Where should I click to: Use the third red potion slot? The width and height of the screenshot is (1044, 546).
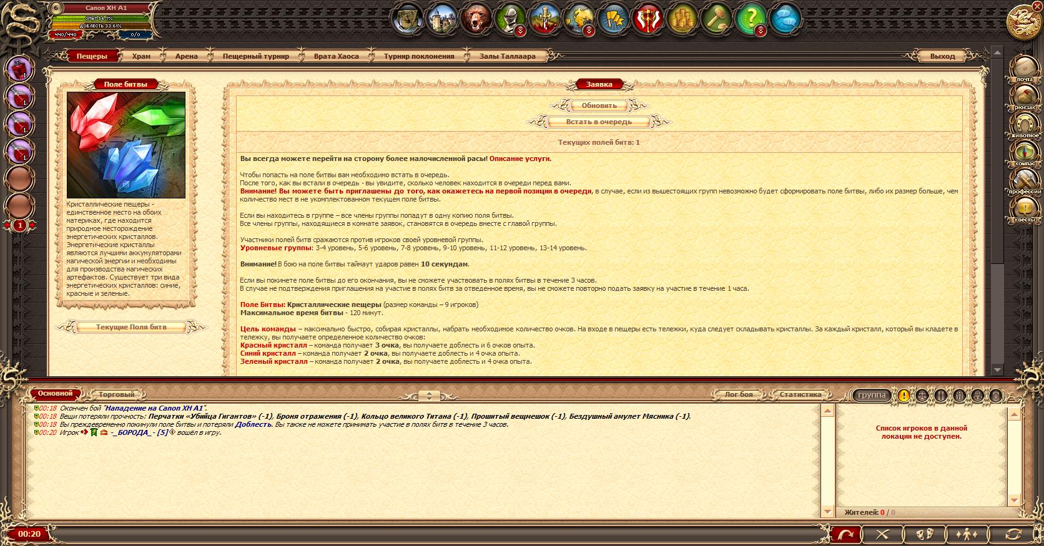[19, 124]
